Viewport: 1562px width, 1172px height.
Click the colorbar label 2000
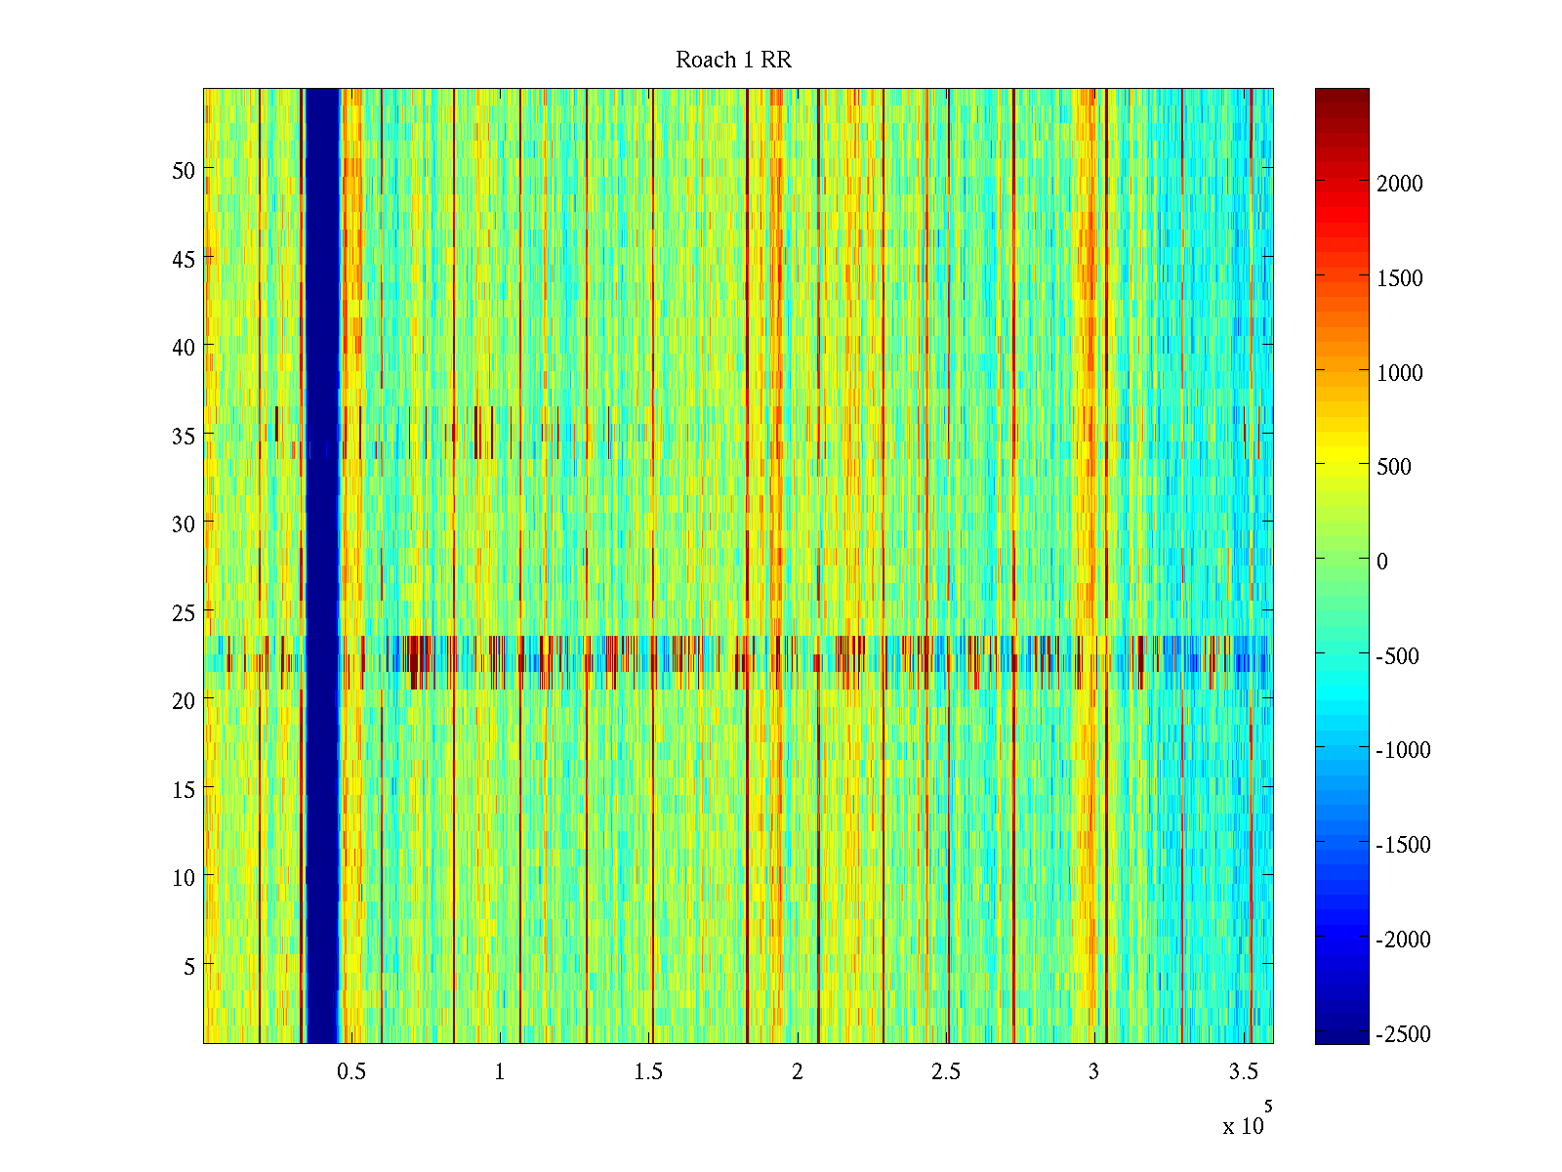[1400, 184]
